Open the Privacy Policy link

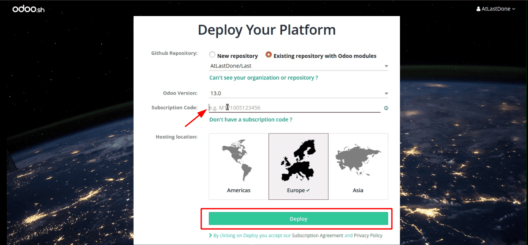(368, 235)
